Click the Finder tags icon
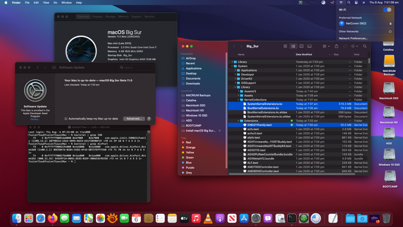 345,46
